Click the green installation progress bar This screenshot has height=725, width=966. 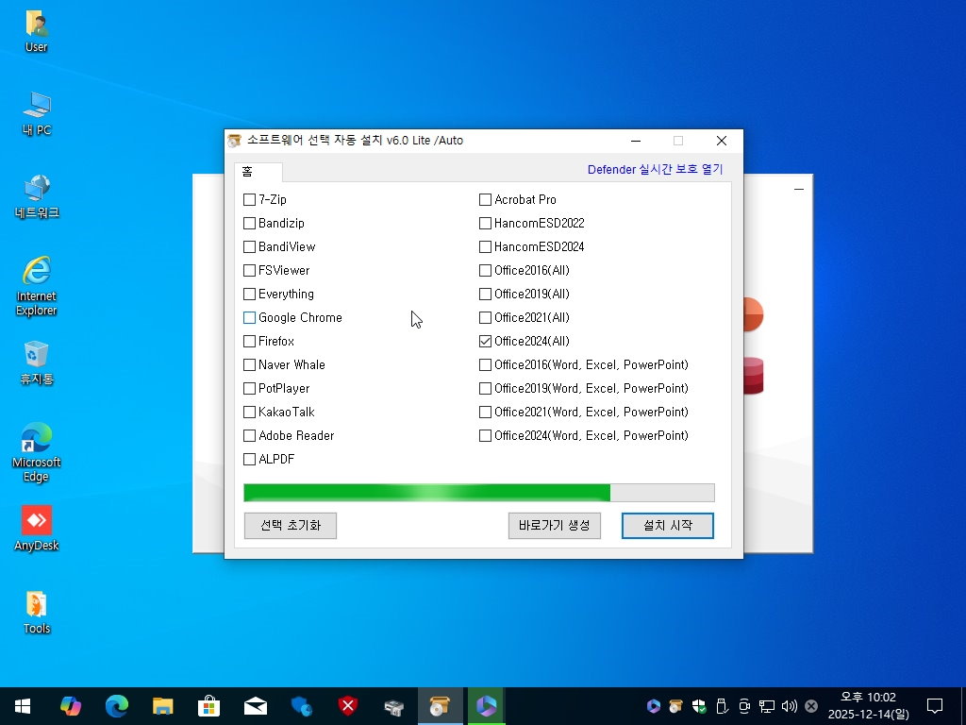(478, 493)
